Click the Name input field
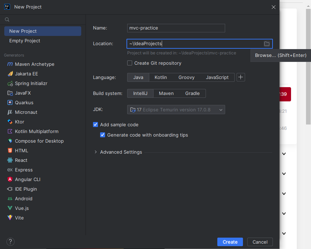The width and height of the screenshot is (311, 249). (x=176, y=28)
